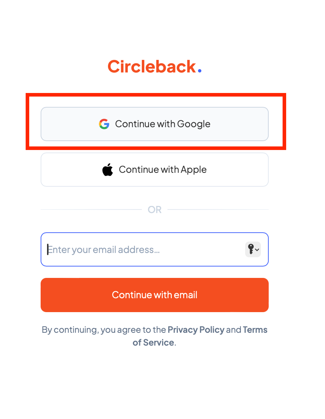The width and height of the screenshot is (325, 419).
Task: Click the "Enter your email address..." placeholder
Action: [x=103, y=249]
